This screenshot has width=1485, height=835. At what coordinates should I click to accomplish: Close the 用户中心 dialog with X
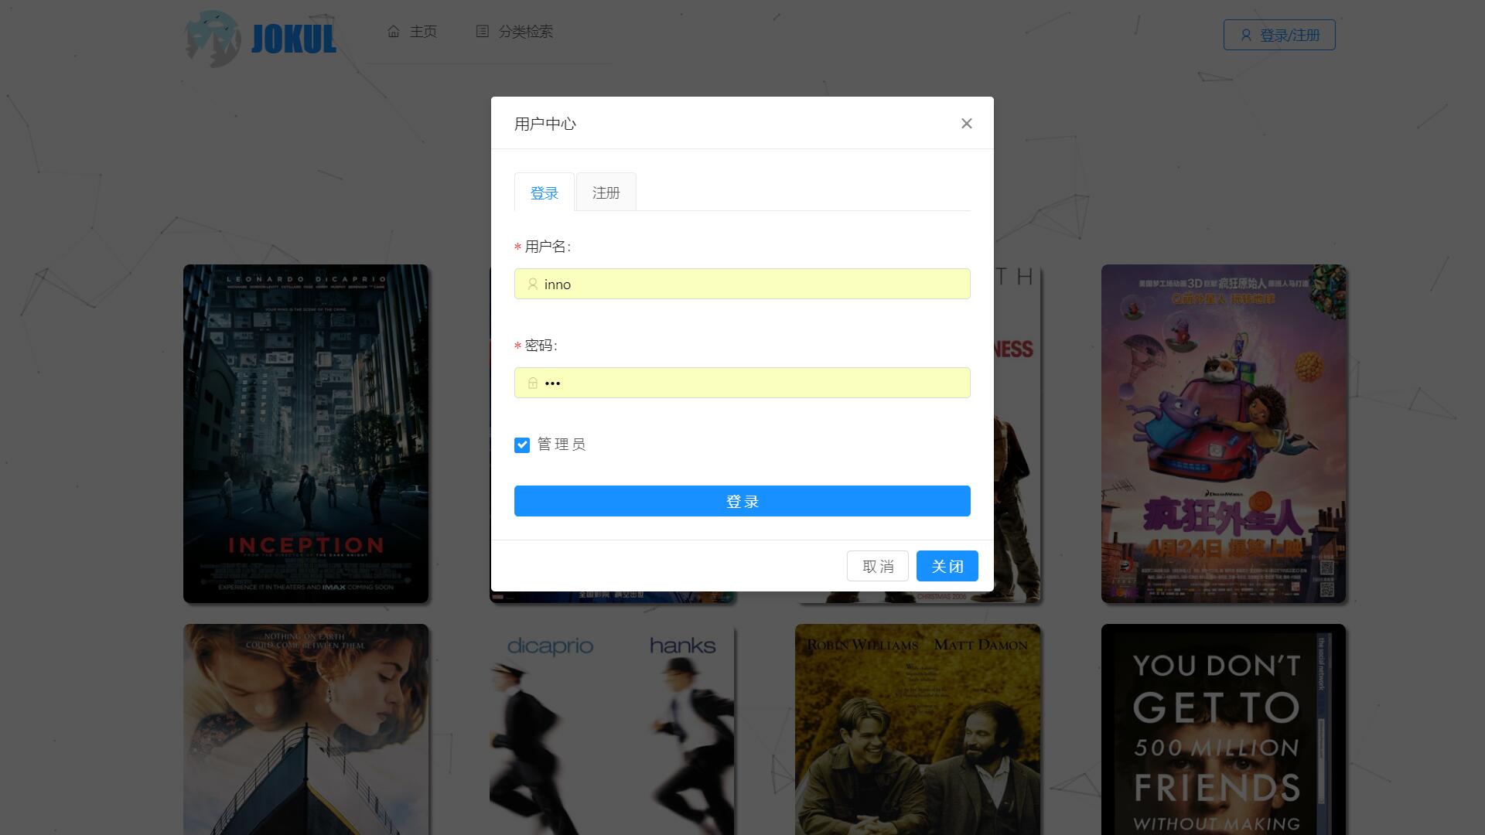click(x=966, y=124)
